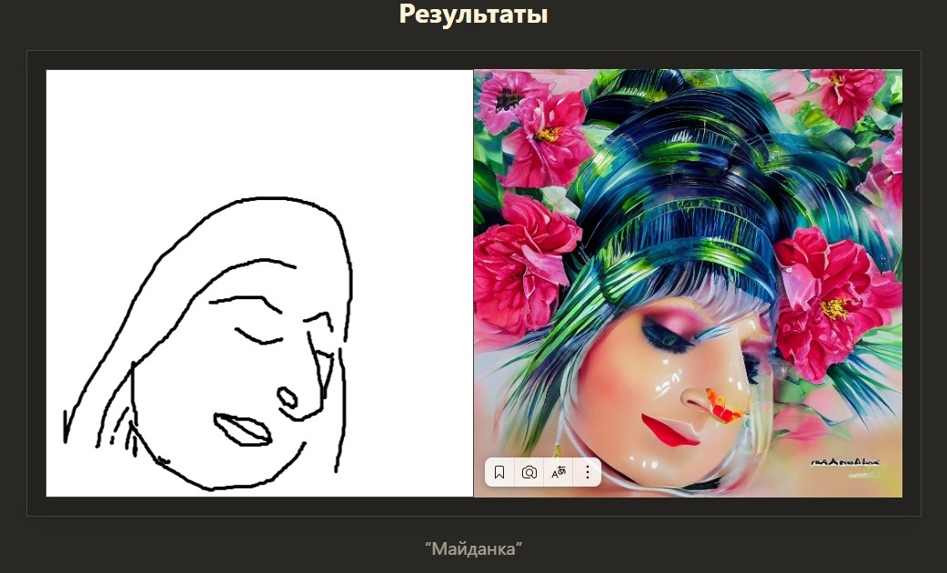Click the "Результаты" heading

coord(473,14)
